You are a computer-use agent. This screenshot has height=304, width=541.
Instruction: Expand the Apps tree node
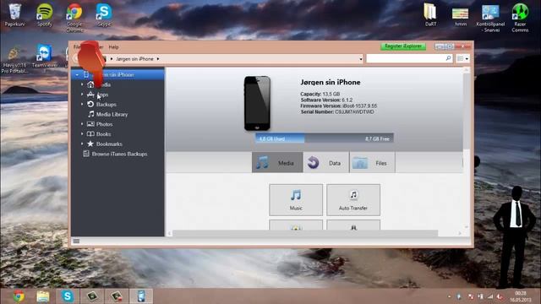point(82,95)
